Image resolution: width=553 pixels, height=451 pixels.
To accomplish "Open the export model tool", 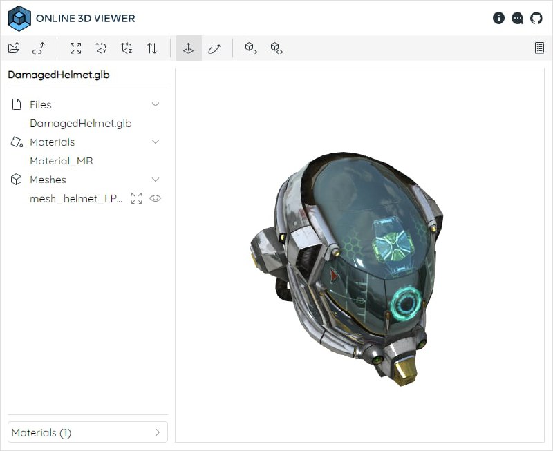I will point(251,48).
